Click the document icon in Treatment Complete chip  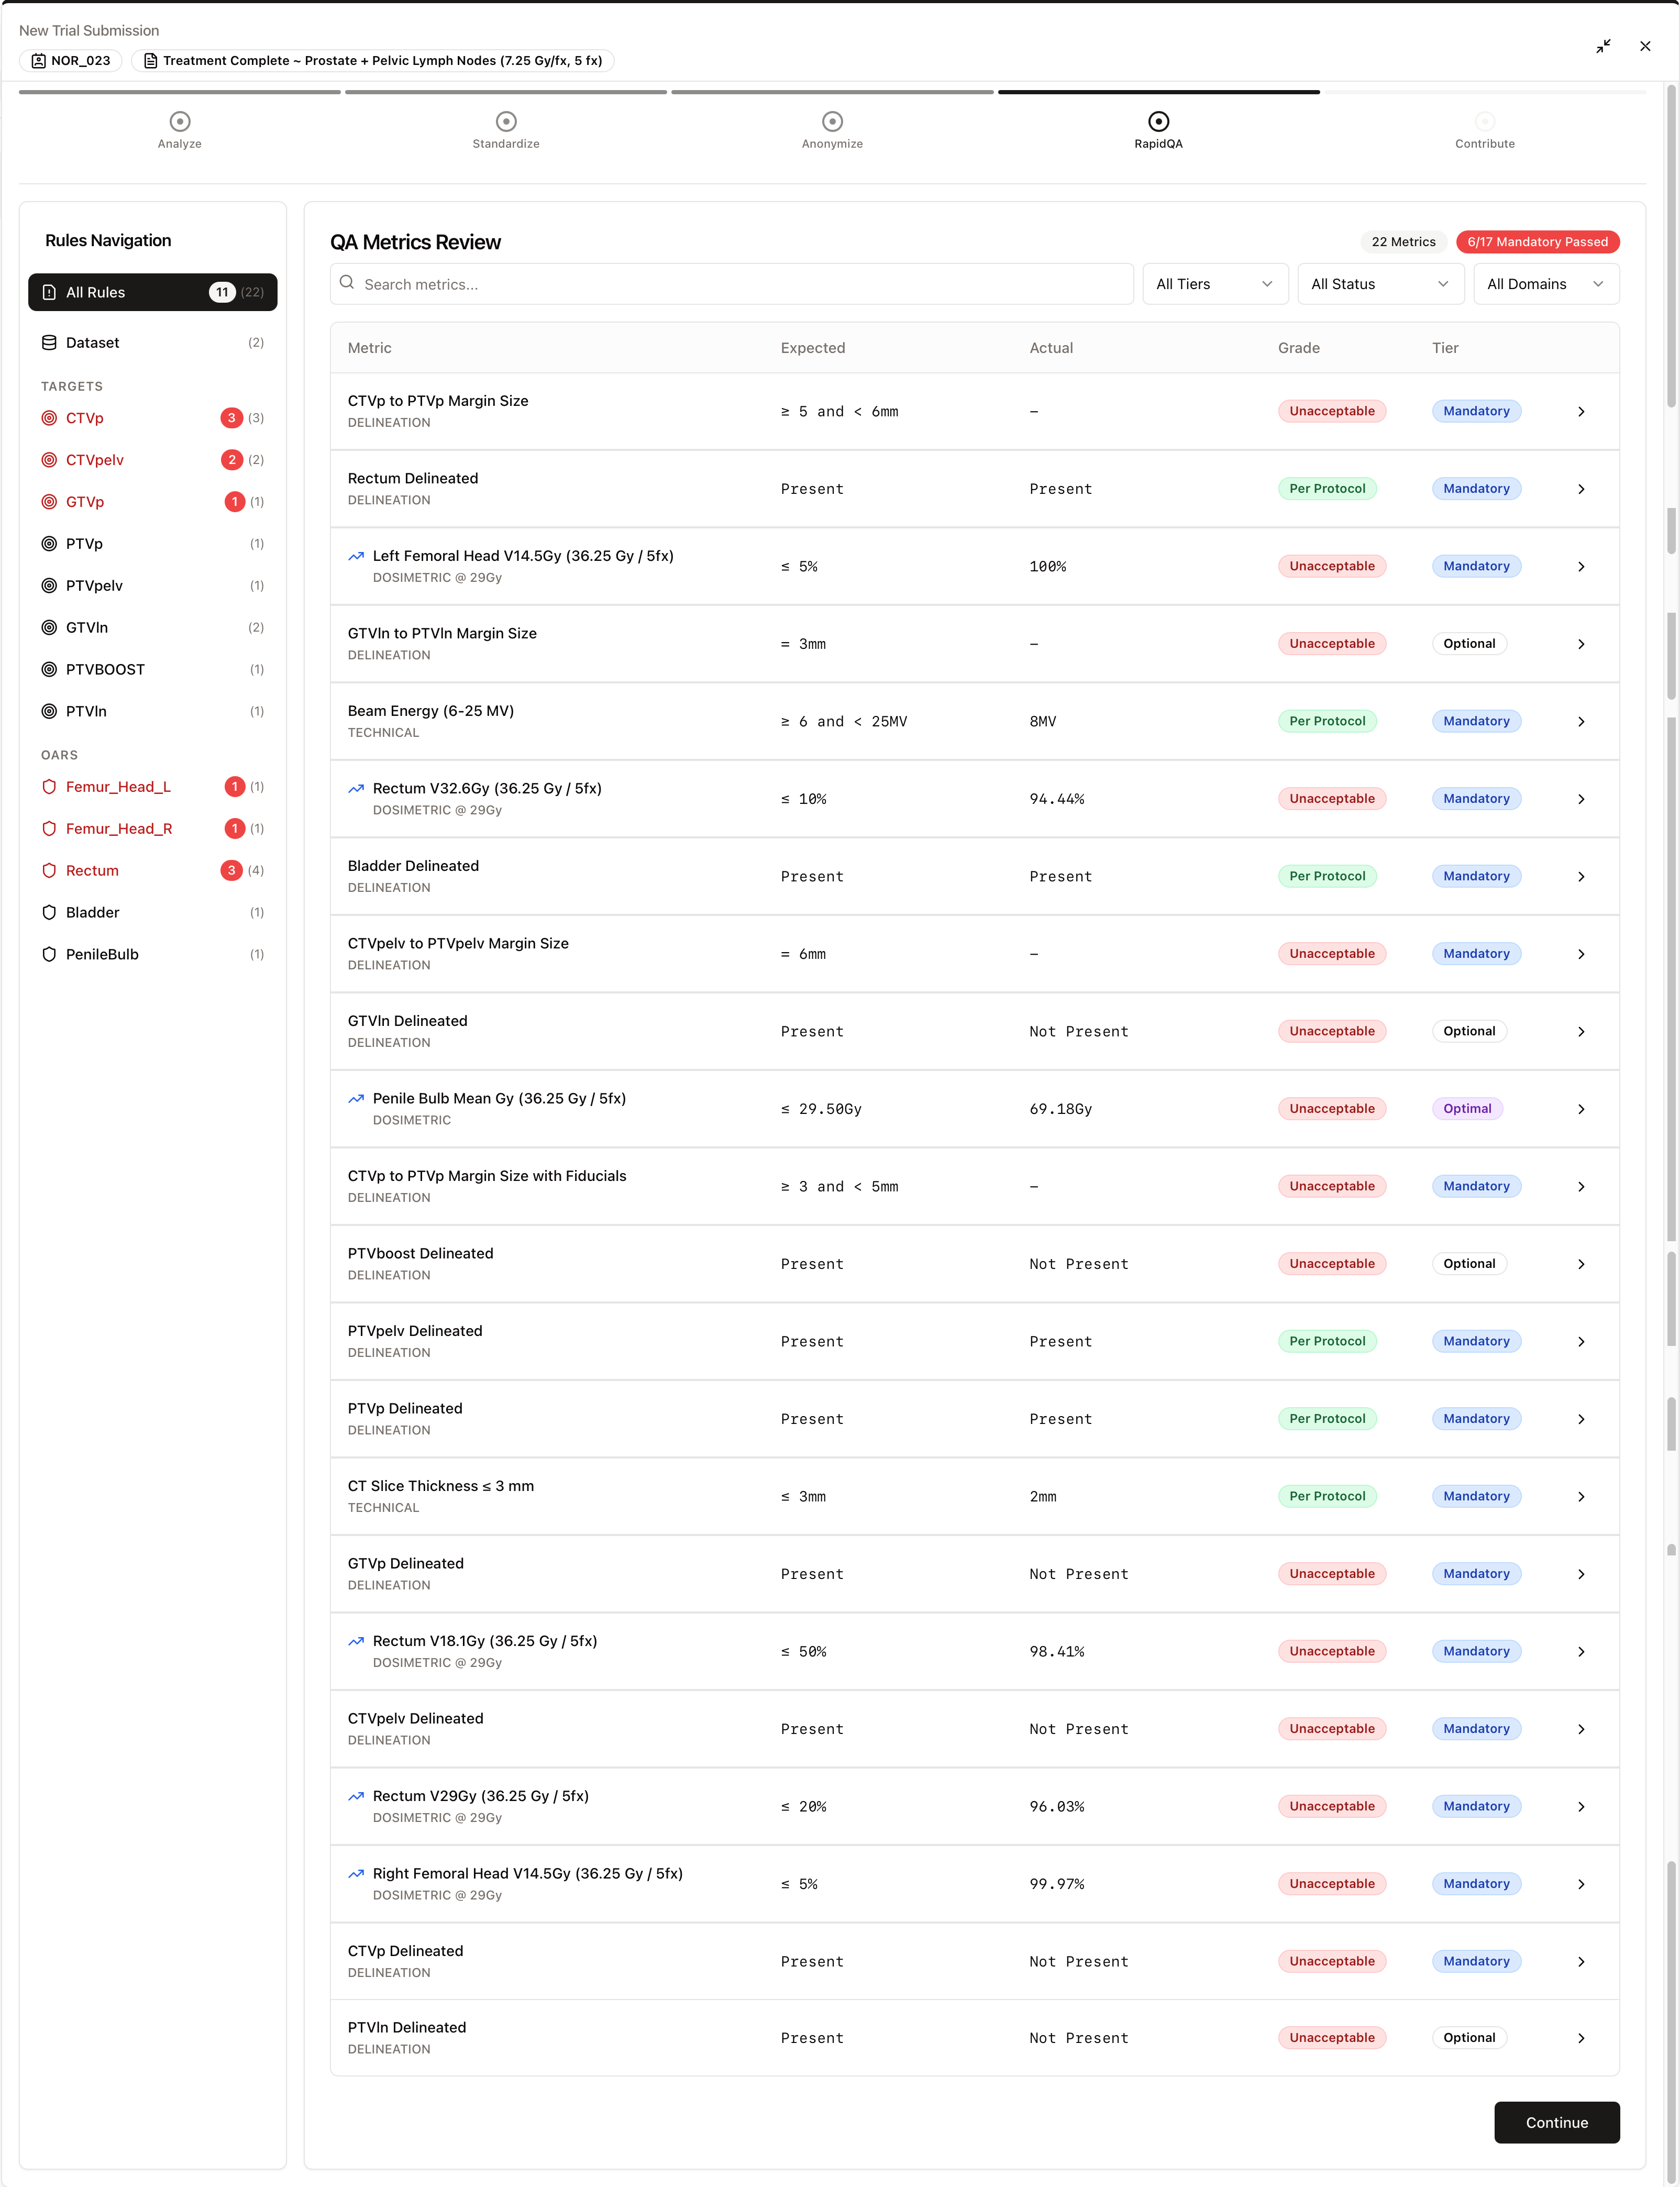coord(151,61)
